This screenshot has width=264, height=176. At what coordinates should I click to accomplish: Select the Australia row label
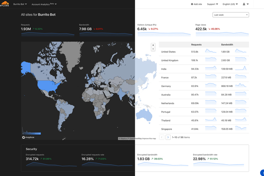pyautogui.click(x=166, y=95)
